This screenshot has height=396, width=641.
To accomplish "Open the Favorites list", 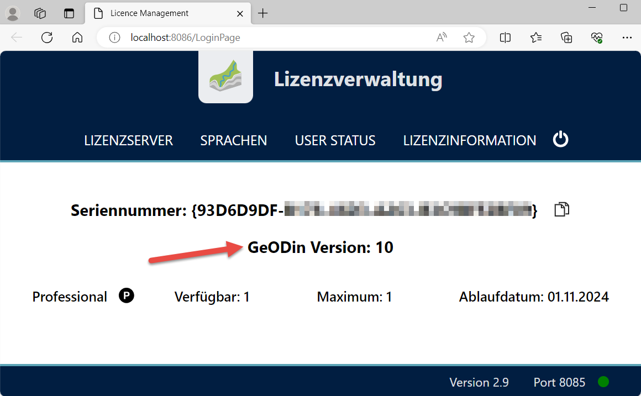I will [536, 38].
